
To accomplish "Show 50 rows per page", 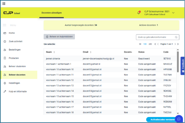I will [x=140, y=44].
